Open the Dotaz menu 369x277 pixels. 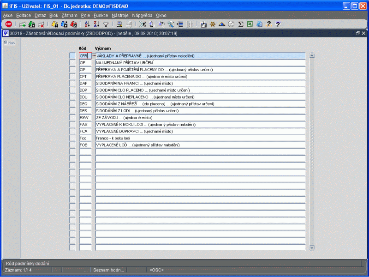coord(40,16)
